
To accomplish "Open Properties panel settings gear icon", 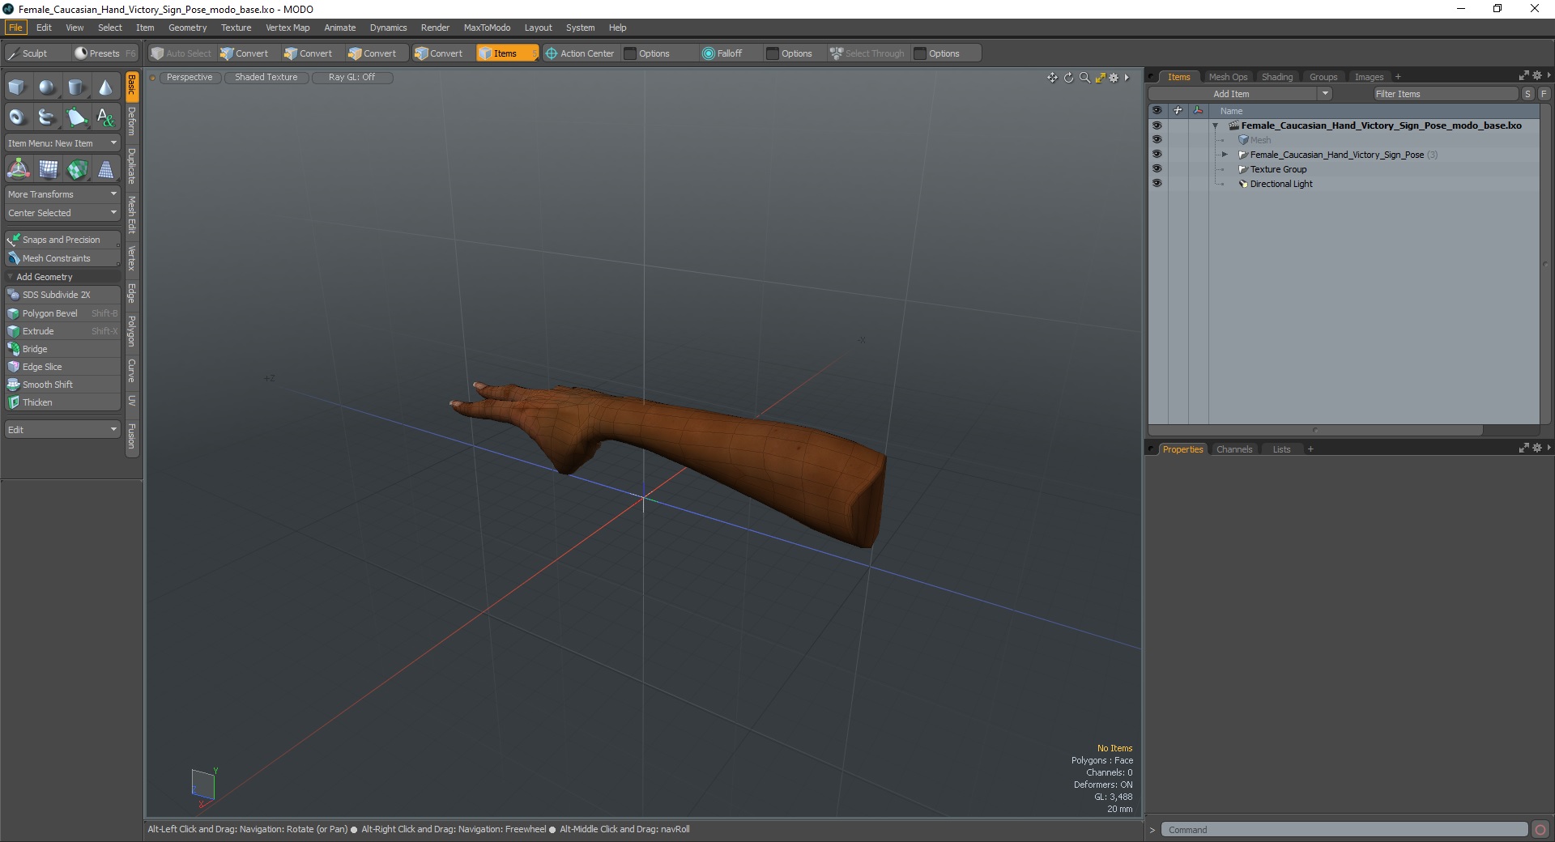I will (x=1537, y=448).
